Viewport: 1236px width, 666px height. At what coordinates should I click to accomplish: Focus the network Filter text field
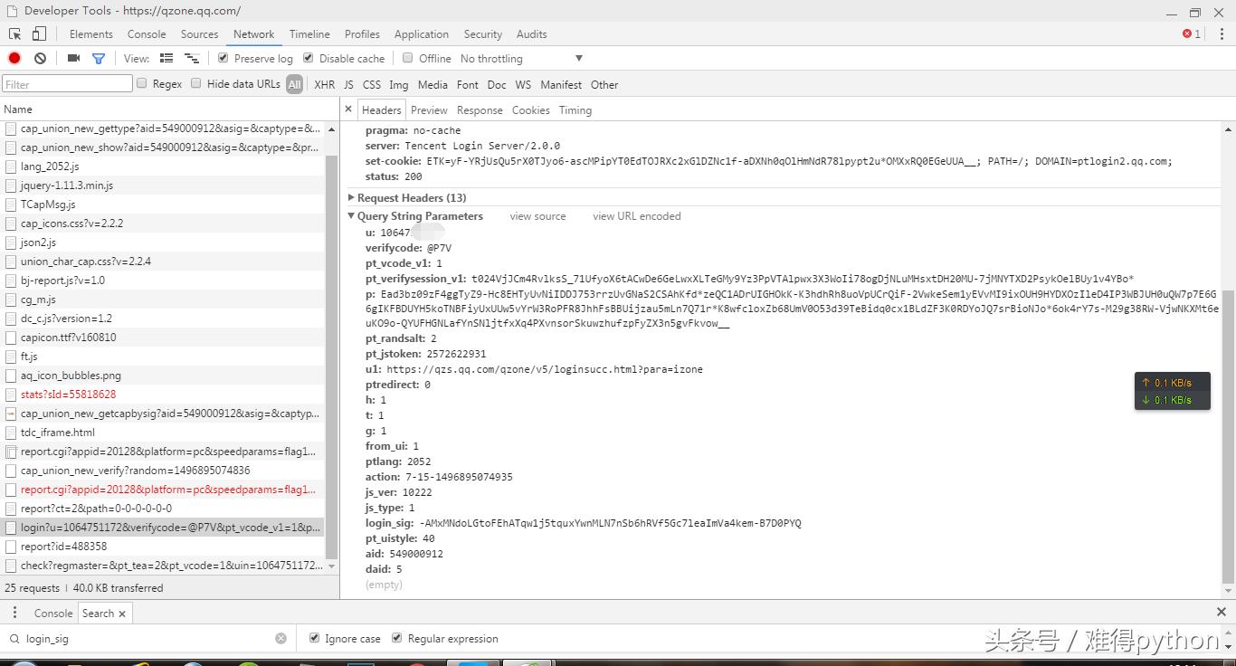(68, 84)
